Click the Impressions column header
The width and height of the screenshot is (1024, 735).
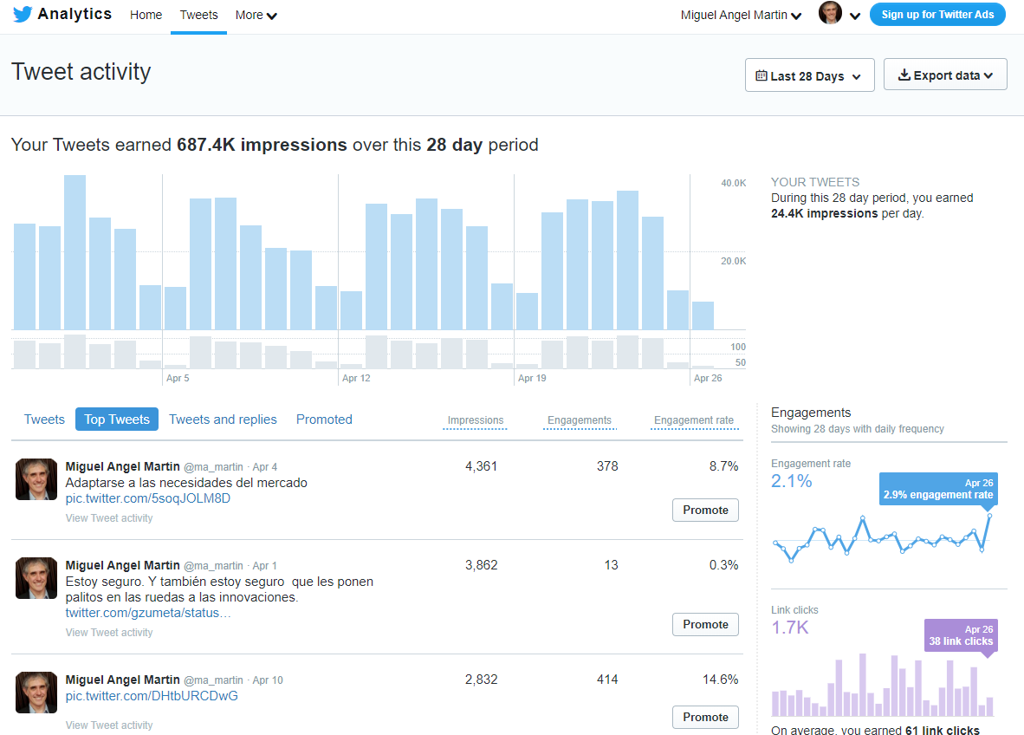tap(476, 420)
